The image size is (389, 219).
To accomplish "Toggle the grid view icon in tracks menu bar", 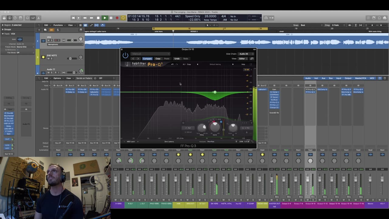I will pyautogui.click(x=80, y=25).
